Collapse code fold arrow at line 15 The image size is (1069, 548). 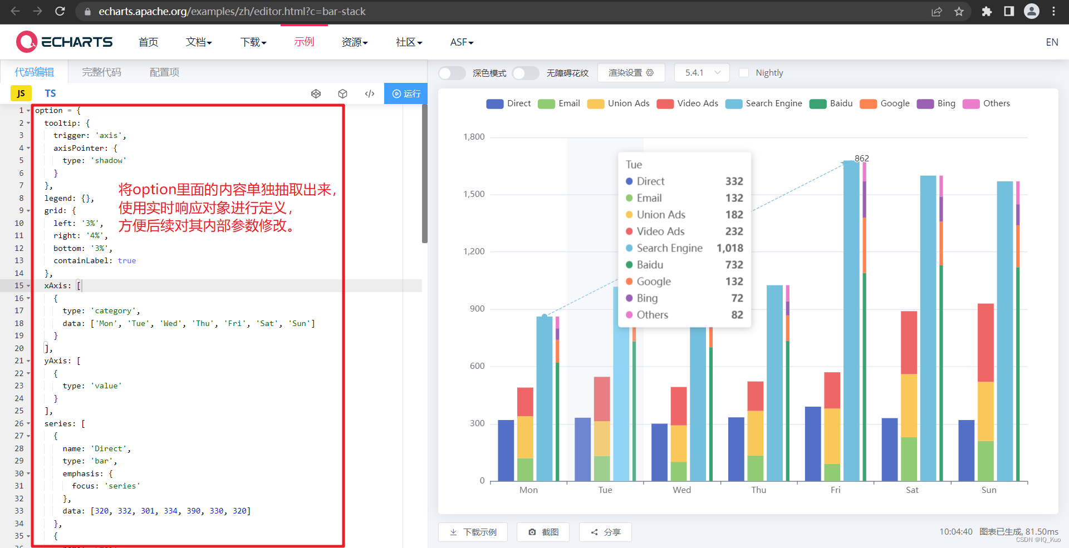click(28, 286)
